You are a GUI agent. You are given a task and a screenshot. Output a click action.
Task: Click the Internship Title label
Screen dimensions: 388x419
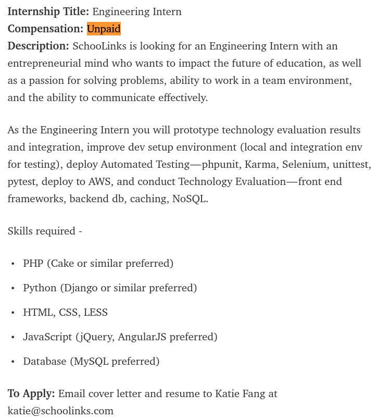(x=48, y=11)
